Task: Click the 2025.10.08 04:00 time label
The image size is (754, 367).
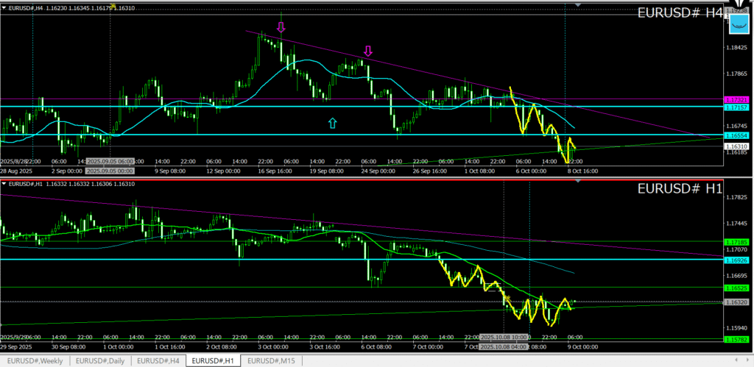Action: 504,346
